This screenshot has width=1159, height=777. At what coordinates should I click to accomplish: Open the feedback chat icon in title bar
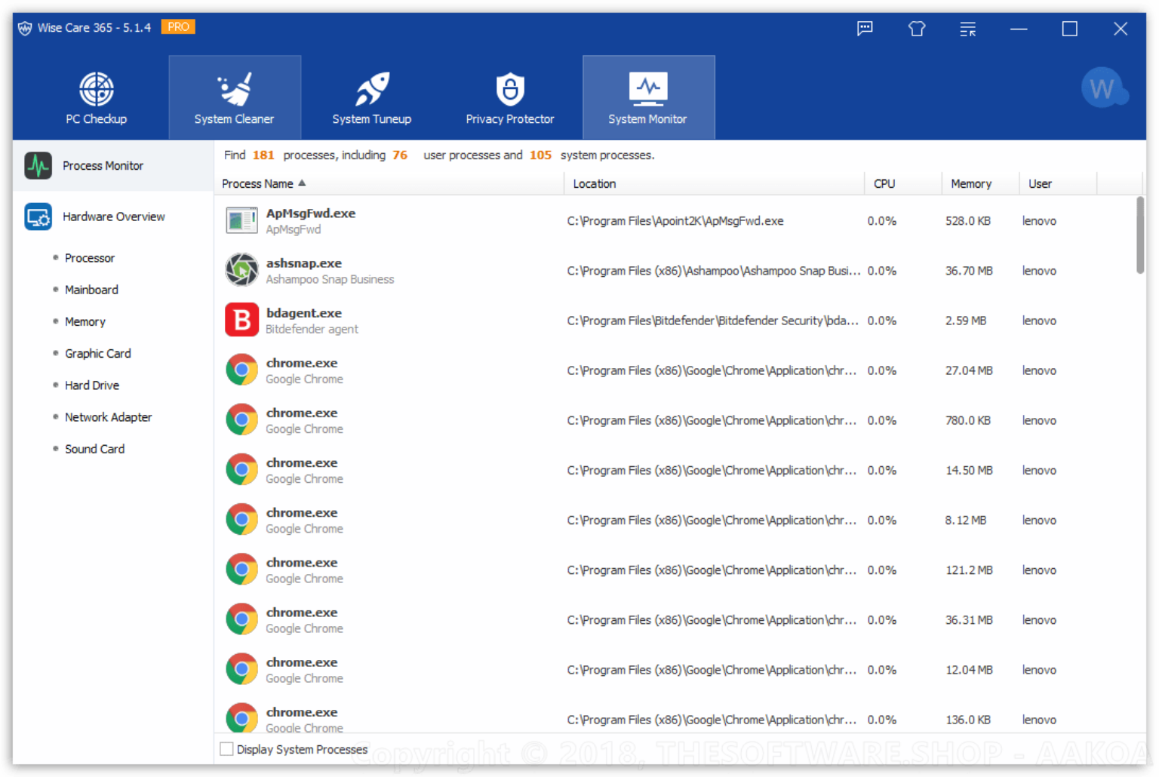pyautogui.click(x=865, y=29)
